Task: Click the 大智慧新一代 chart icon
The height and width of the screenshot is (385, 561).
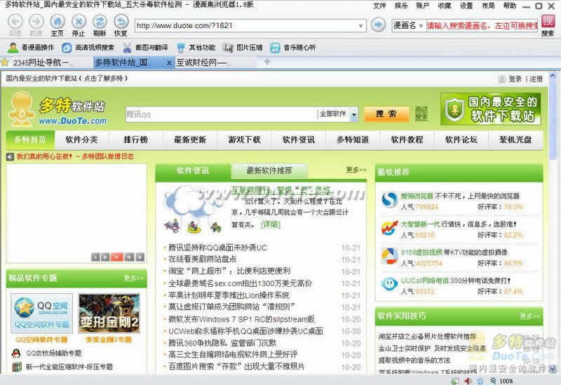Action: coord(389,229)
